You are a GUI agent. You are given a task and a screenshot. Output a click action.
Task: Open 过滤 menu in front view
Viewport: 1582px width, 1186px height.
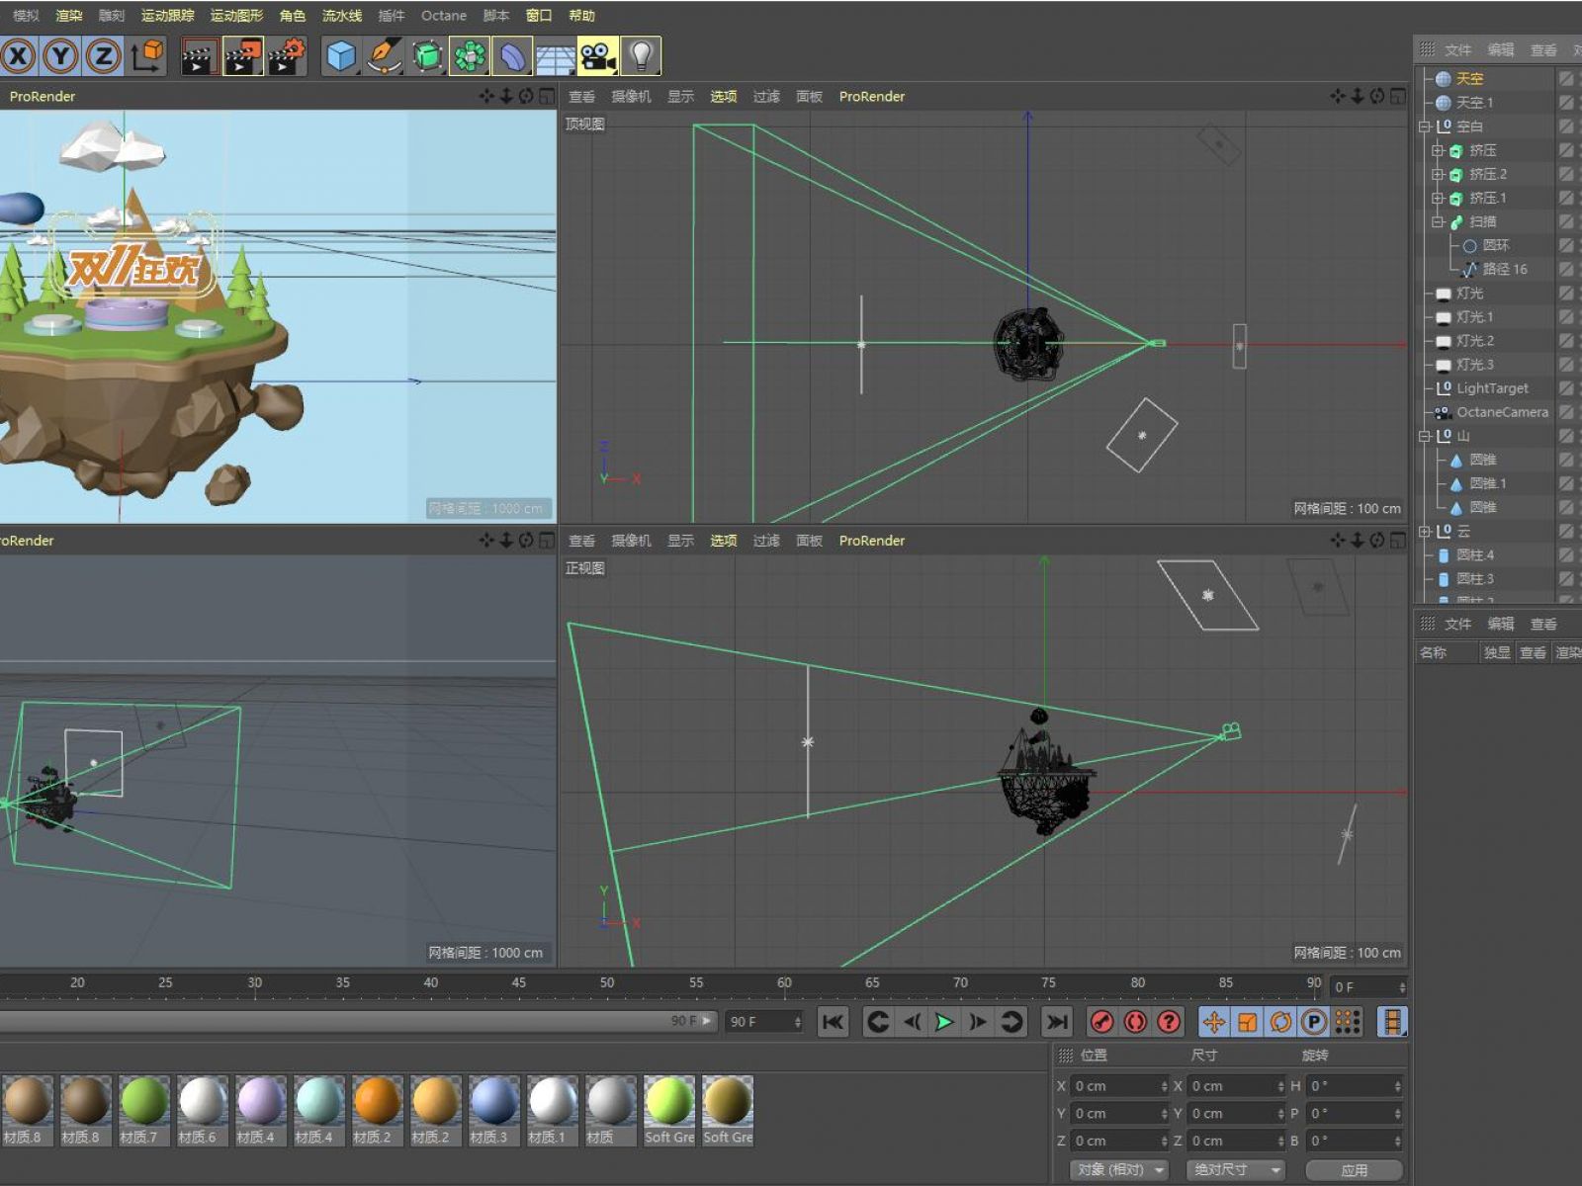pyautogui.click(x=766, y=541)
